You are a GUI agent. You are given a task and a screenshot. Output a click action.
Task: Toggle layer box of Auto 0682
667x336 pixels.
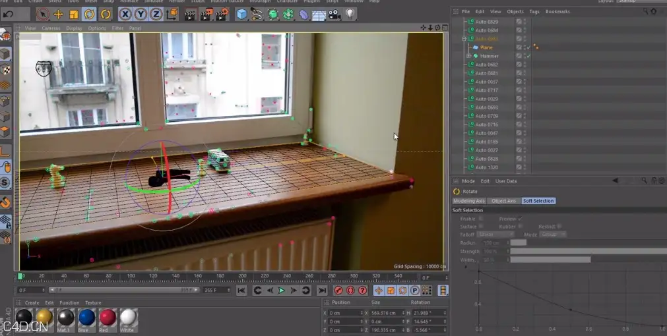pyautogui.click(x=519, y=65)
